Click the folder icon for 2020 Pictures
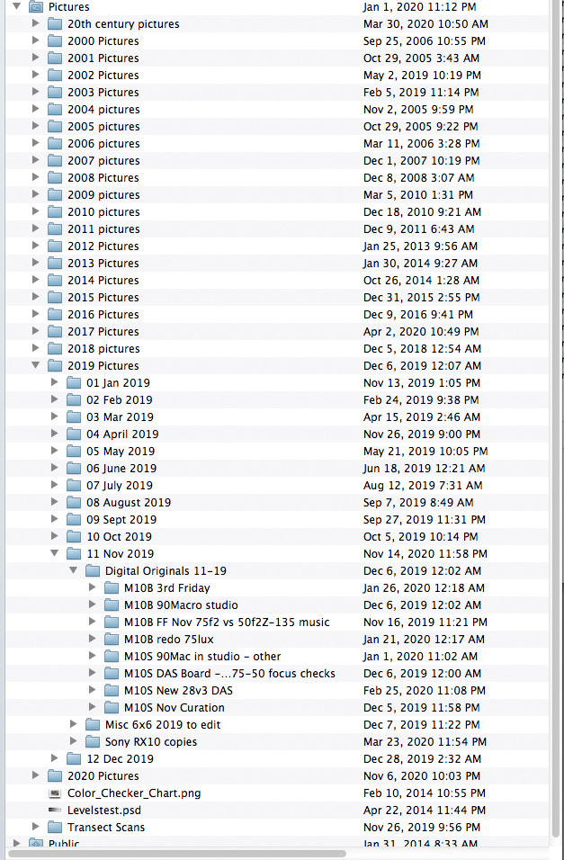Image resolution: width=564 pixels, height=860 pixels. click(55, 776)
